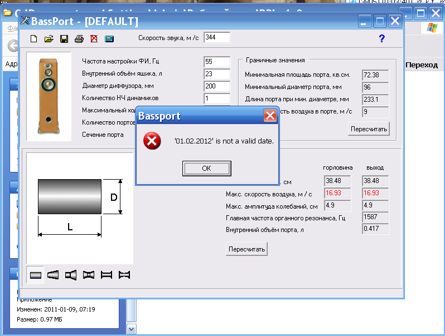Select the second port shape with flared end
Image resolution: width=445 pixels, height=336 pixels.
pyautogui.click(x=53, y=275)
